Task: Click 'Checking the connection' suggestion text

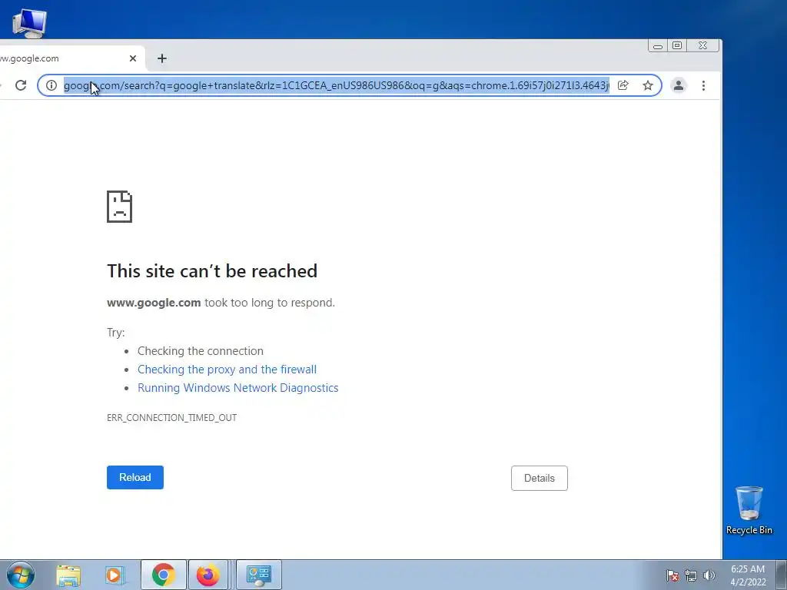Action: pyautogui.click(x=201, y=350)
